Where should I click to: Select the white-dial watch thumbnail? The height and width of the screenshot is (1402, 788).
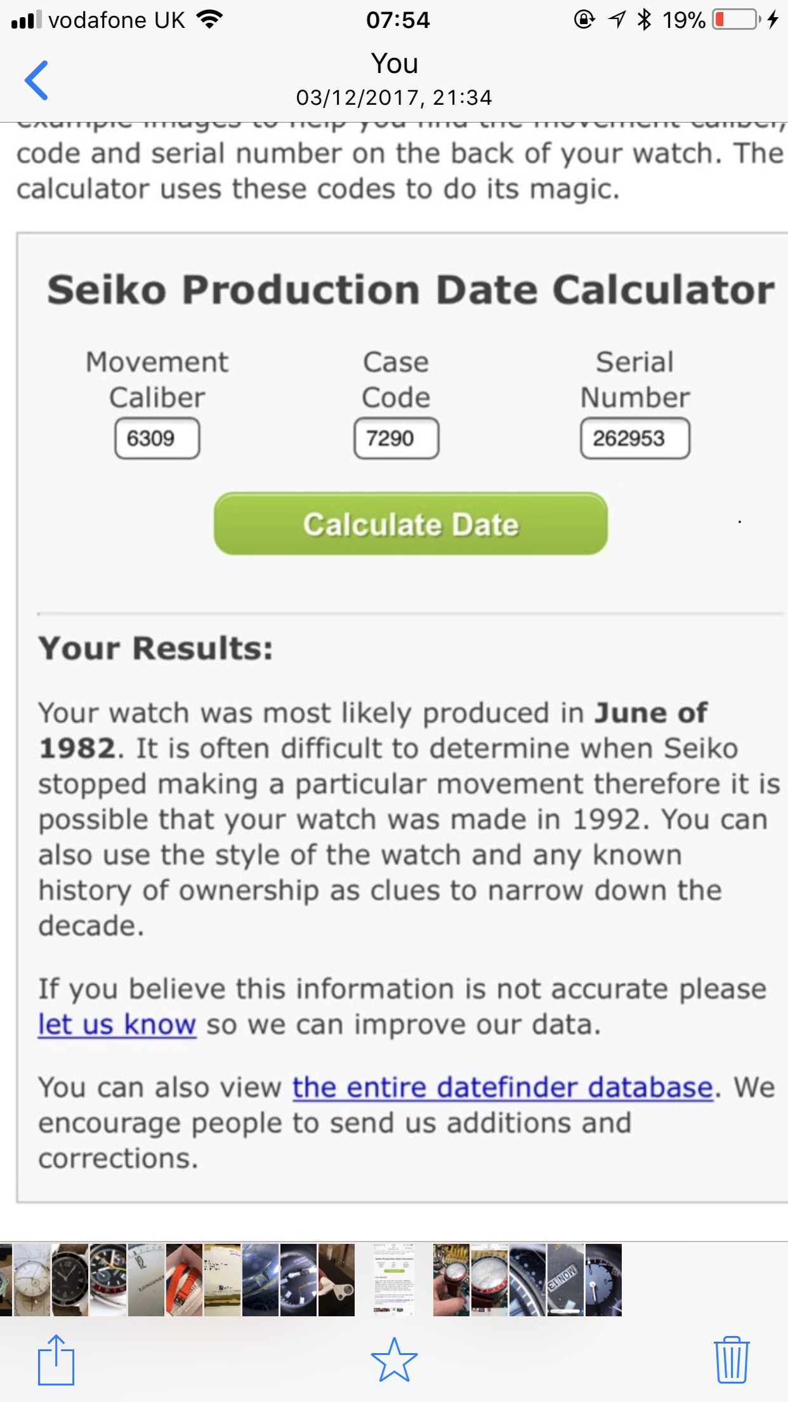[32, 1279]
